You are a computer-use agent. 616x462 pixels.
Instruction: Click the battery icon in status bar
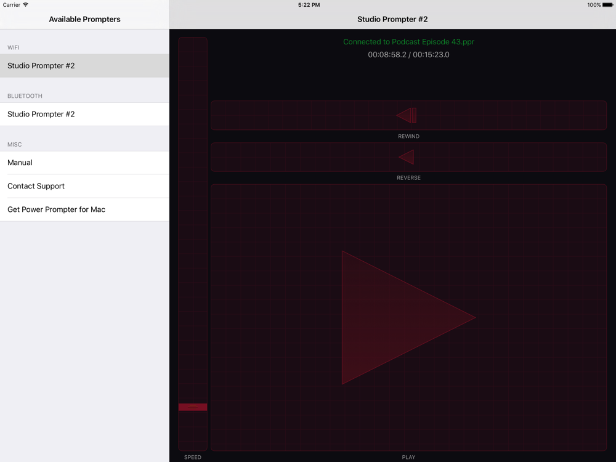coord(608,5)
